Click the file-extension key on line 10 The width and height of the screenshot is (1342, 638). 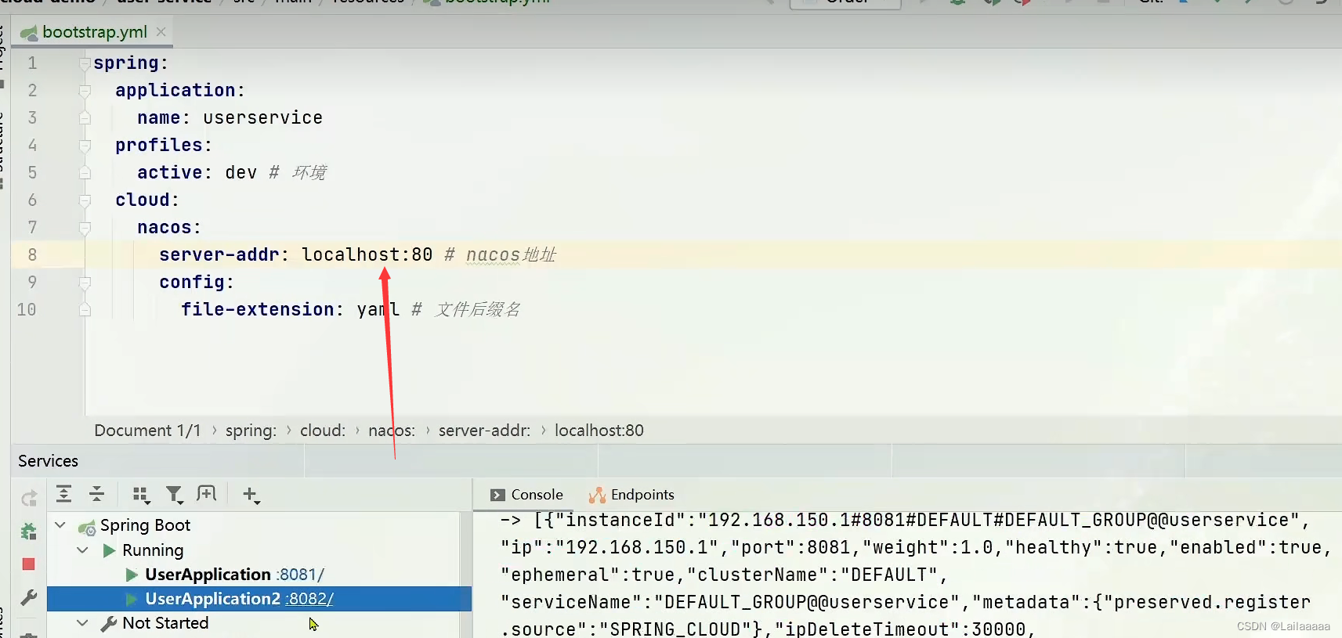[258, 310]
